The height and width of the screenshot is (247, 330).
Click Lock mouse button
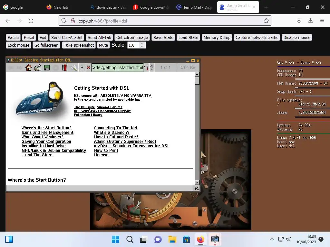click(18, 45)
